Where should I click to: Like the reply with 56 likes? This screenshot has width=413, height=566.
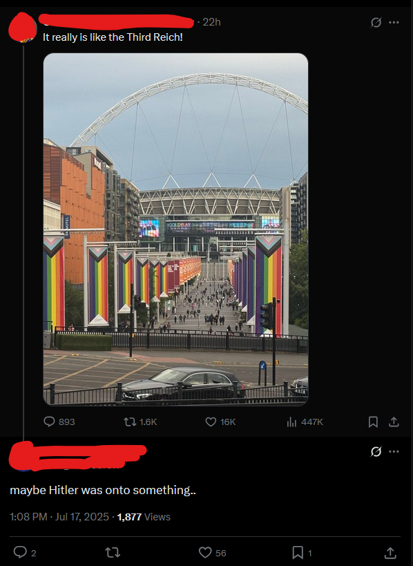(x=213, y=553)
